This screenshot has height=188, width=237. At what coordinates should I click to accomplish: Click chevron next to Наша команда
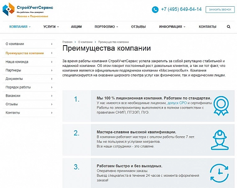point(52,62)
